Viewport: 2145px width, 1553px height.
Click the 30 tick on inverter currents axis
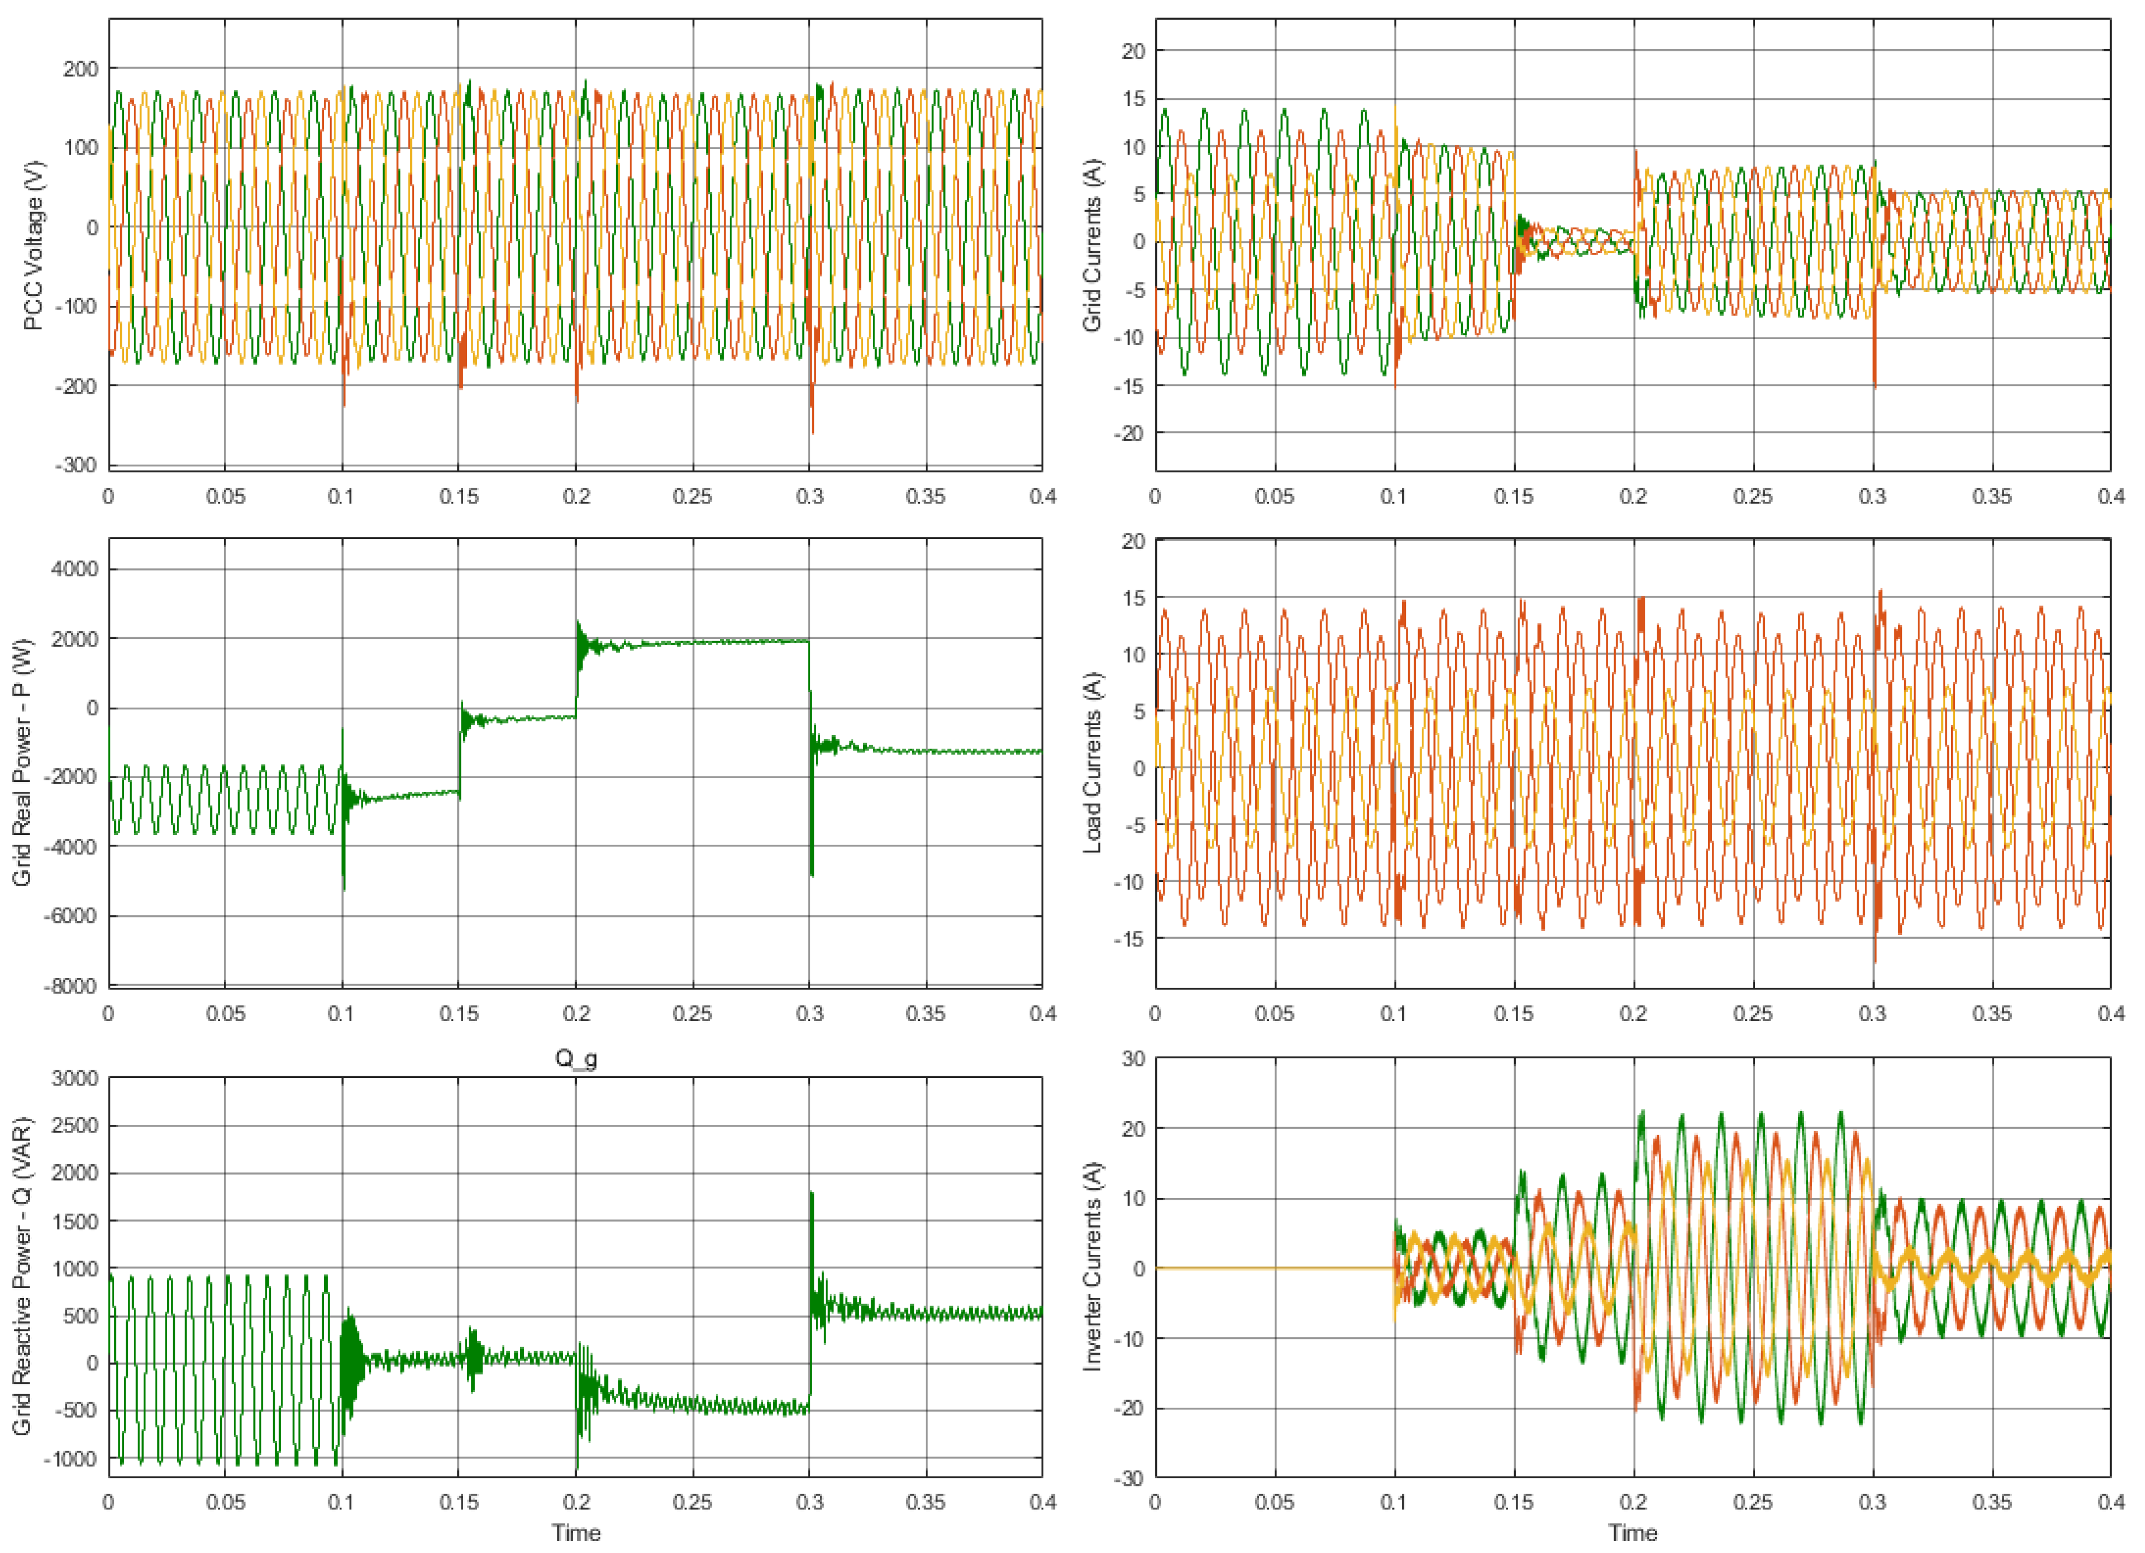pos(1133,1059)
